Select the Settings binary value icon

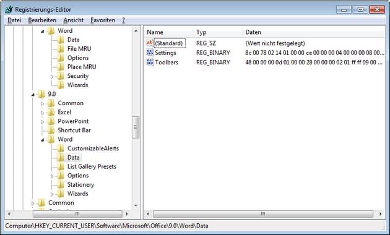[x=150, y=53]
